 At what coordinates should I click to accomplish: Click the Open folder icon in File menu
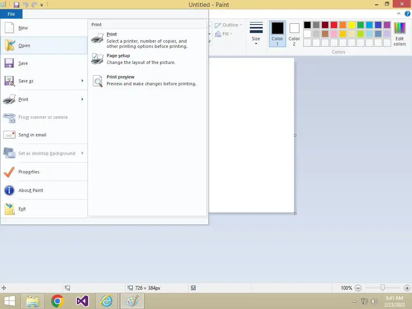click(10, 45)
